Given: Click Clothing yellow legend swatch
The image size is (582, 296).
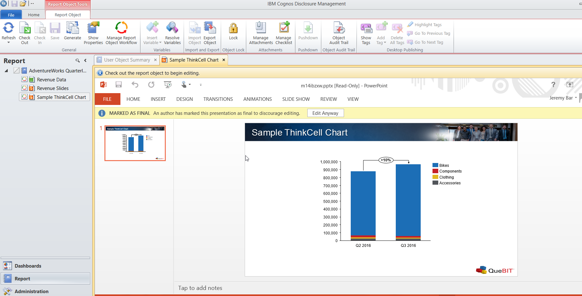Looking at the screenshot, I should point(435,177).
